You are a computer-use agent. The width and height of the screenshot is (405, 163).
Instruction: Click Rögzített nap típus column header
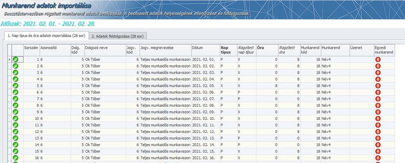click(x=247, y=50)
